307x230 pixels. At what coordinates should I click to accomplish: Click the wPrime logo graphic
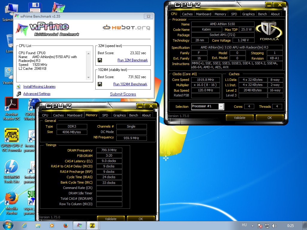[48, 29]
